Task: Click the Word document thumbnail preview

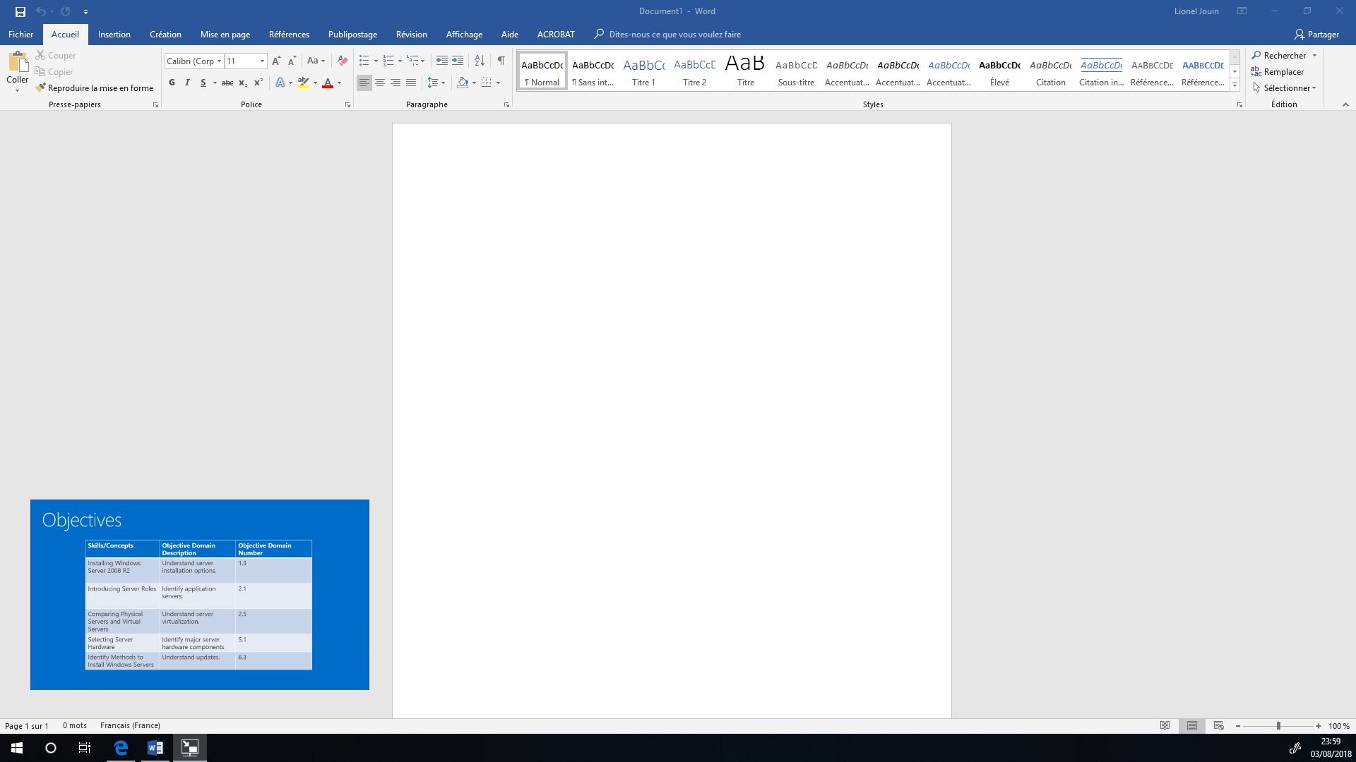Action: click(199, 595)
